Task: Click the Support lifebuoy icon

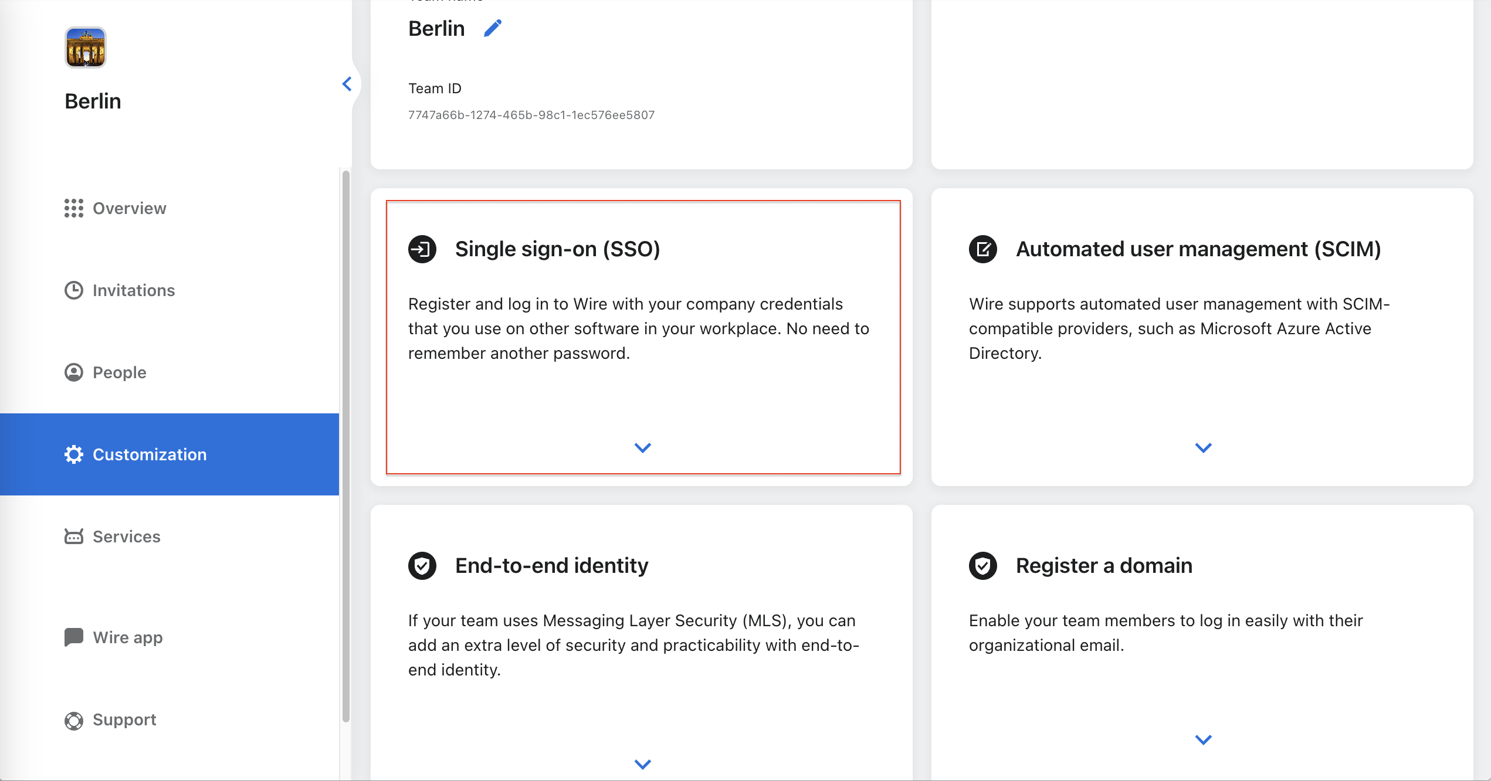Action: 74,721
